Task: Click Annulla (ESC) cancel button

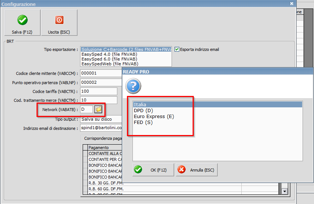Action: (197, 170)
